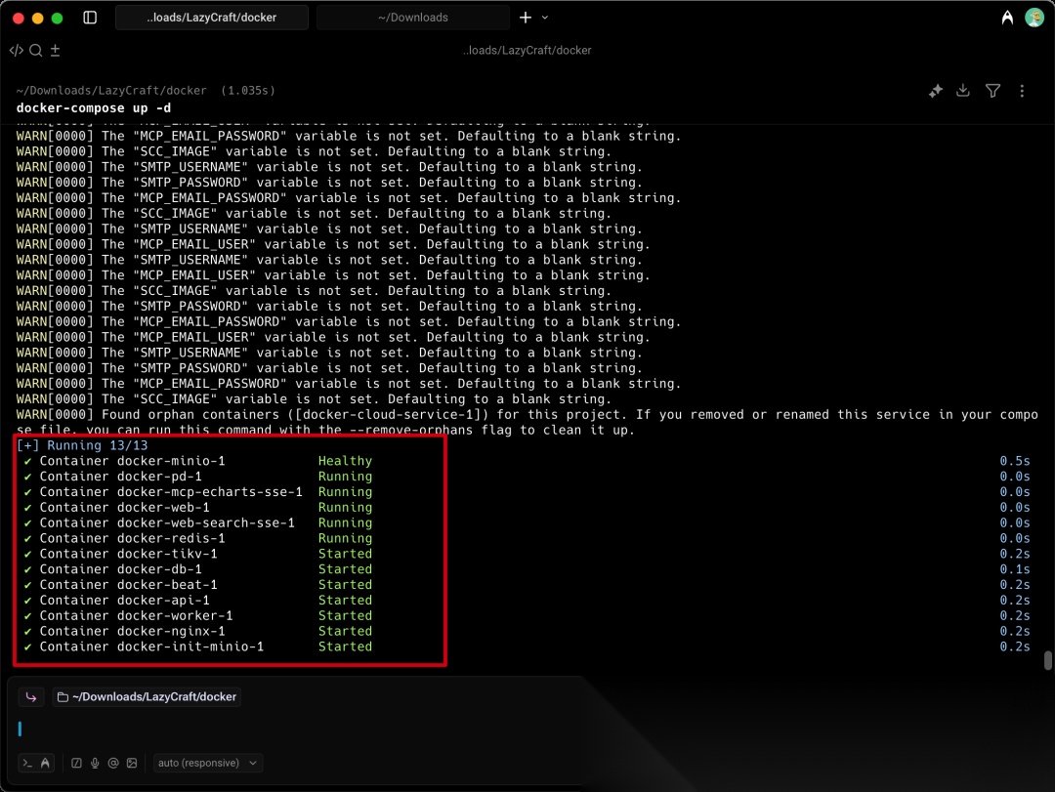Toggle the left sidebar panel icon

90,18
